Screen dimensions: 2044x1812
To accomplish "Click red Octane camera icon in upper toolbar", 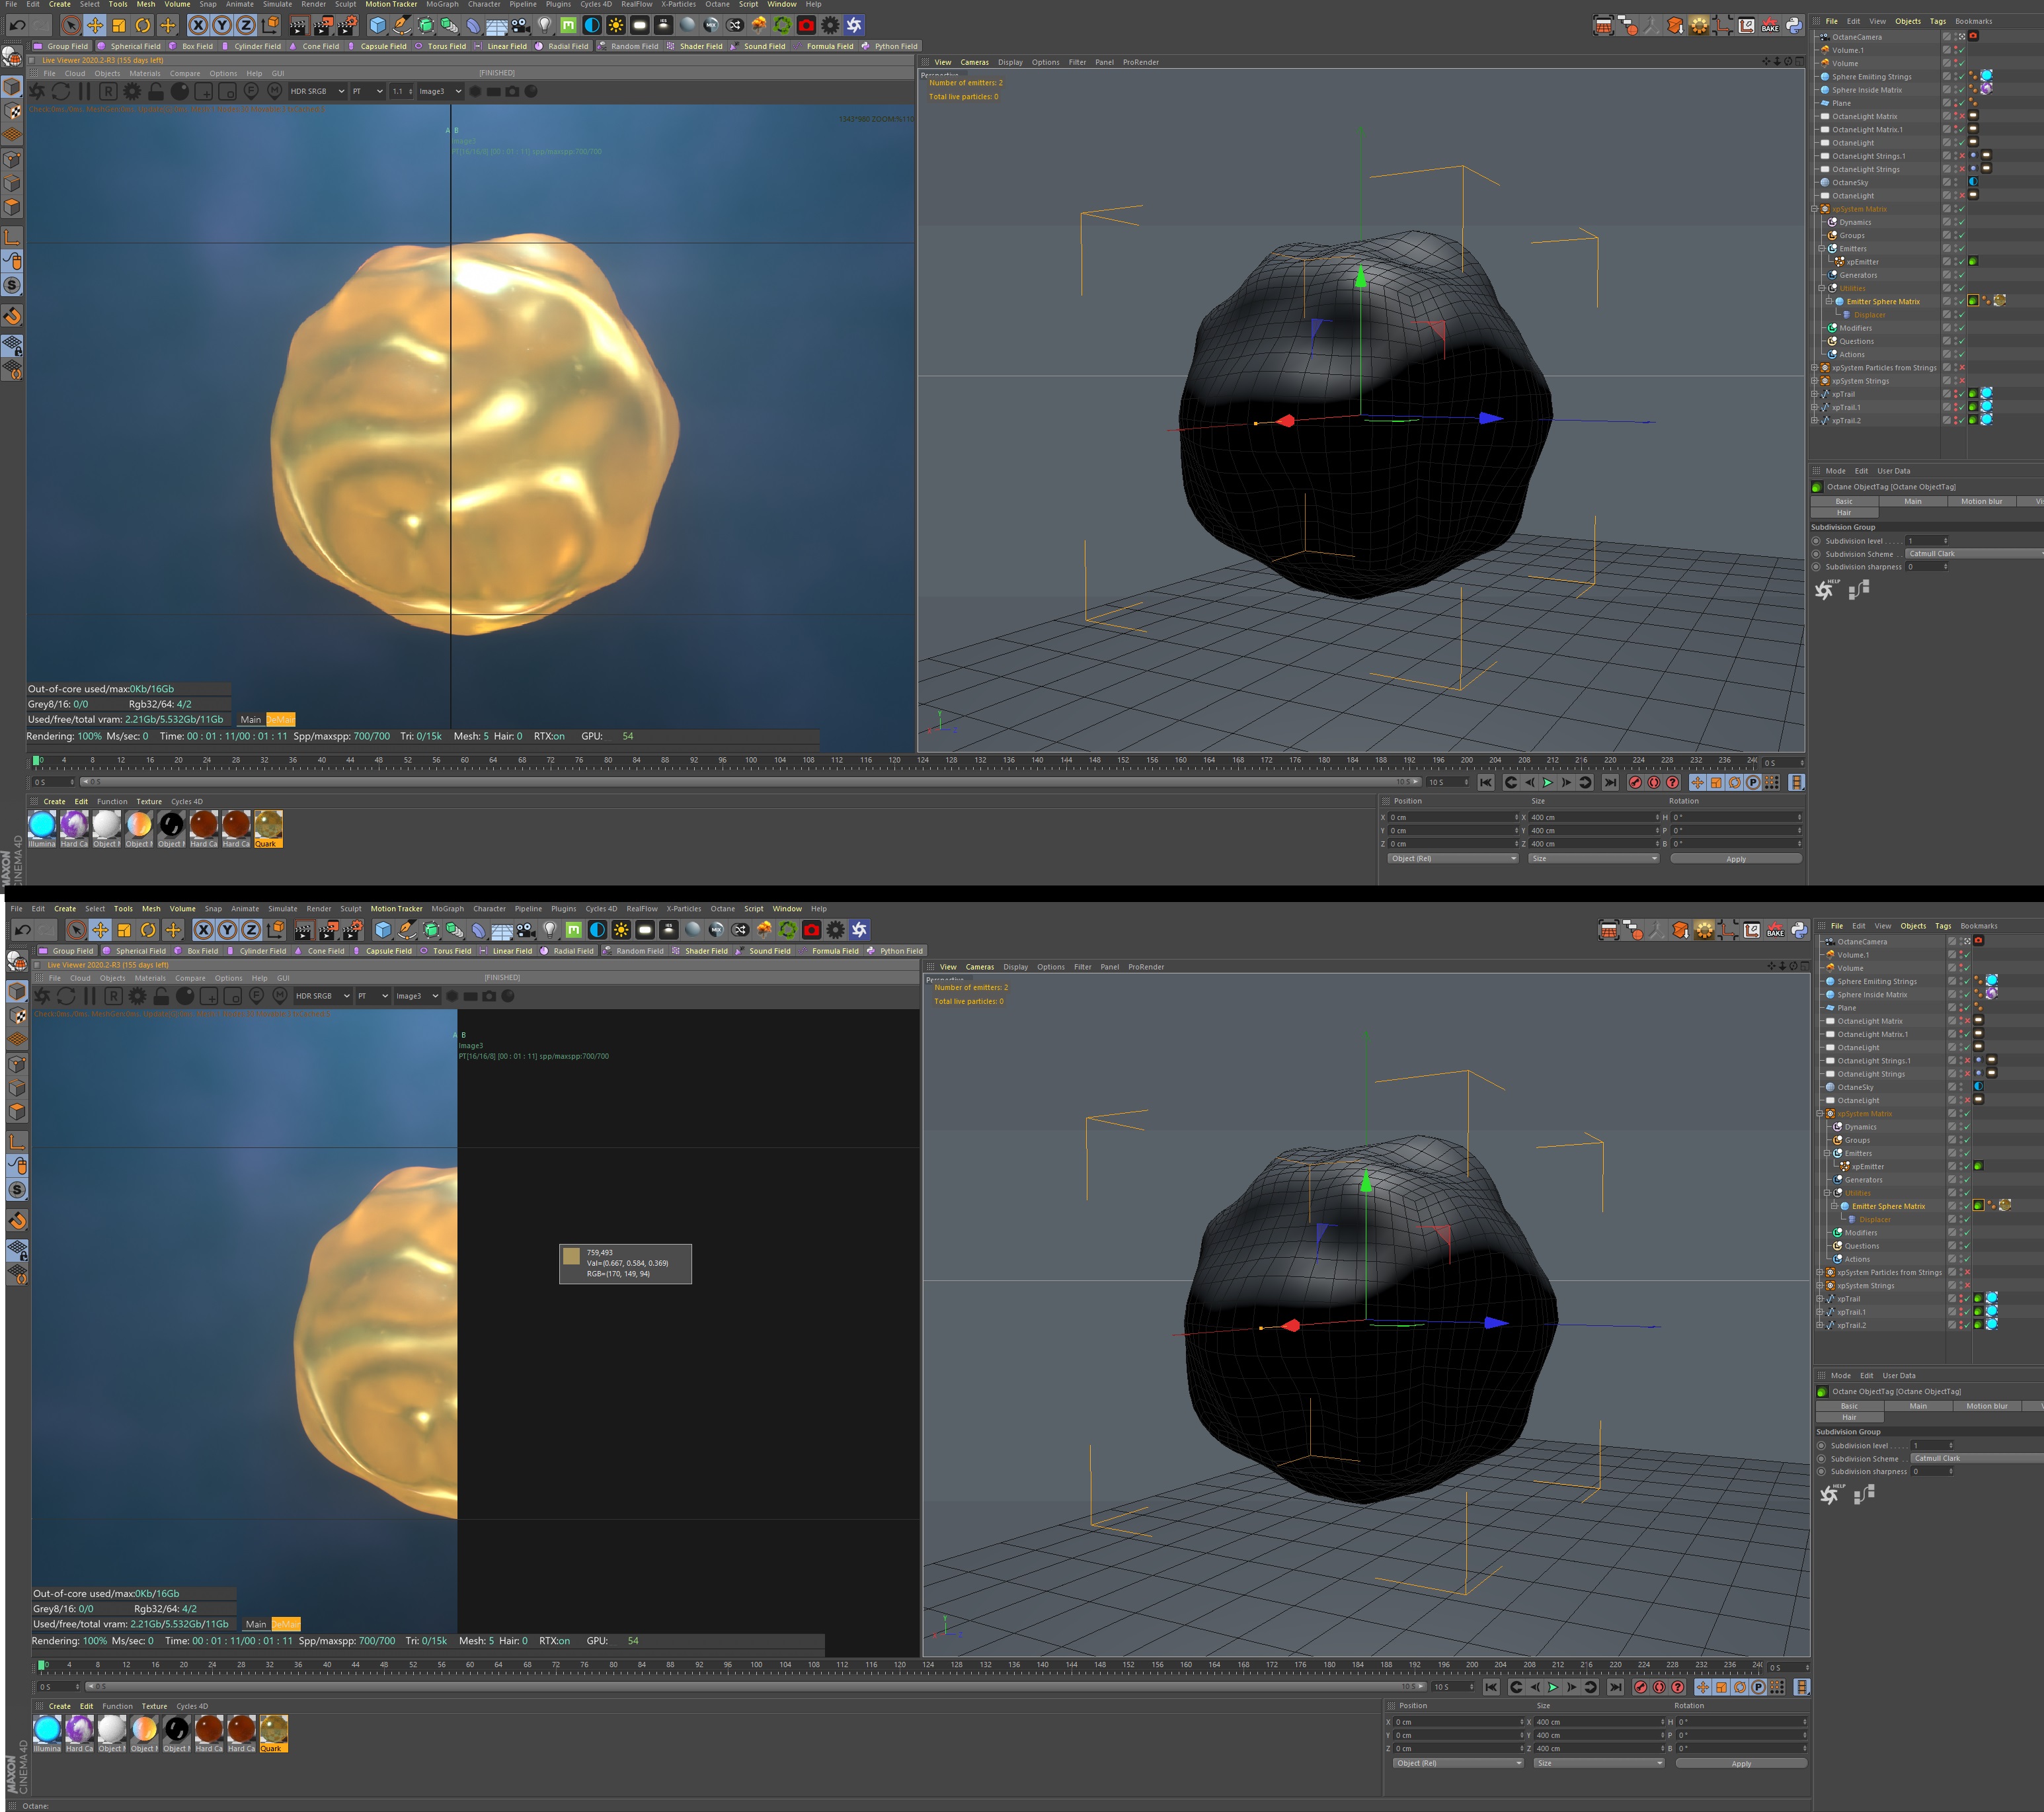I will click(806, 25).
